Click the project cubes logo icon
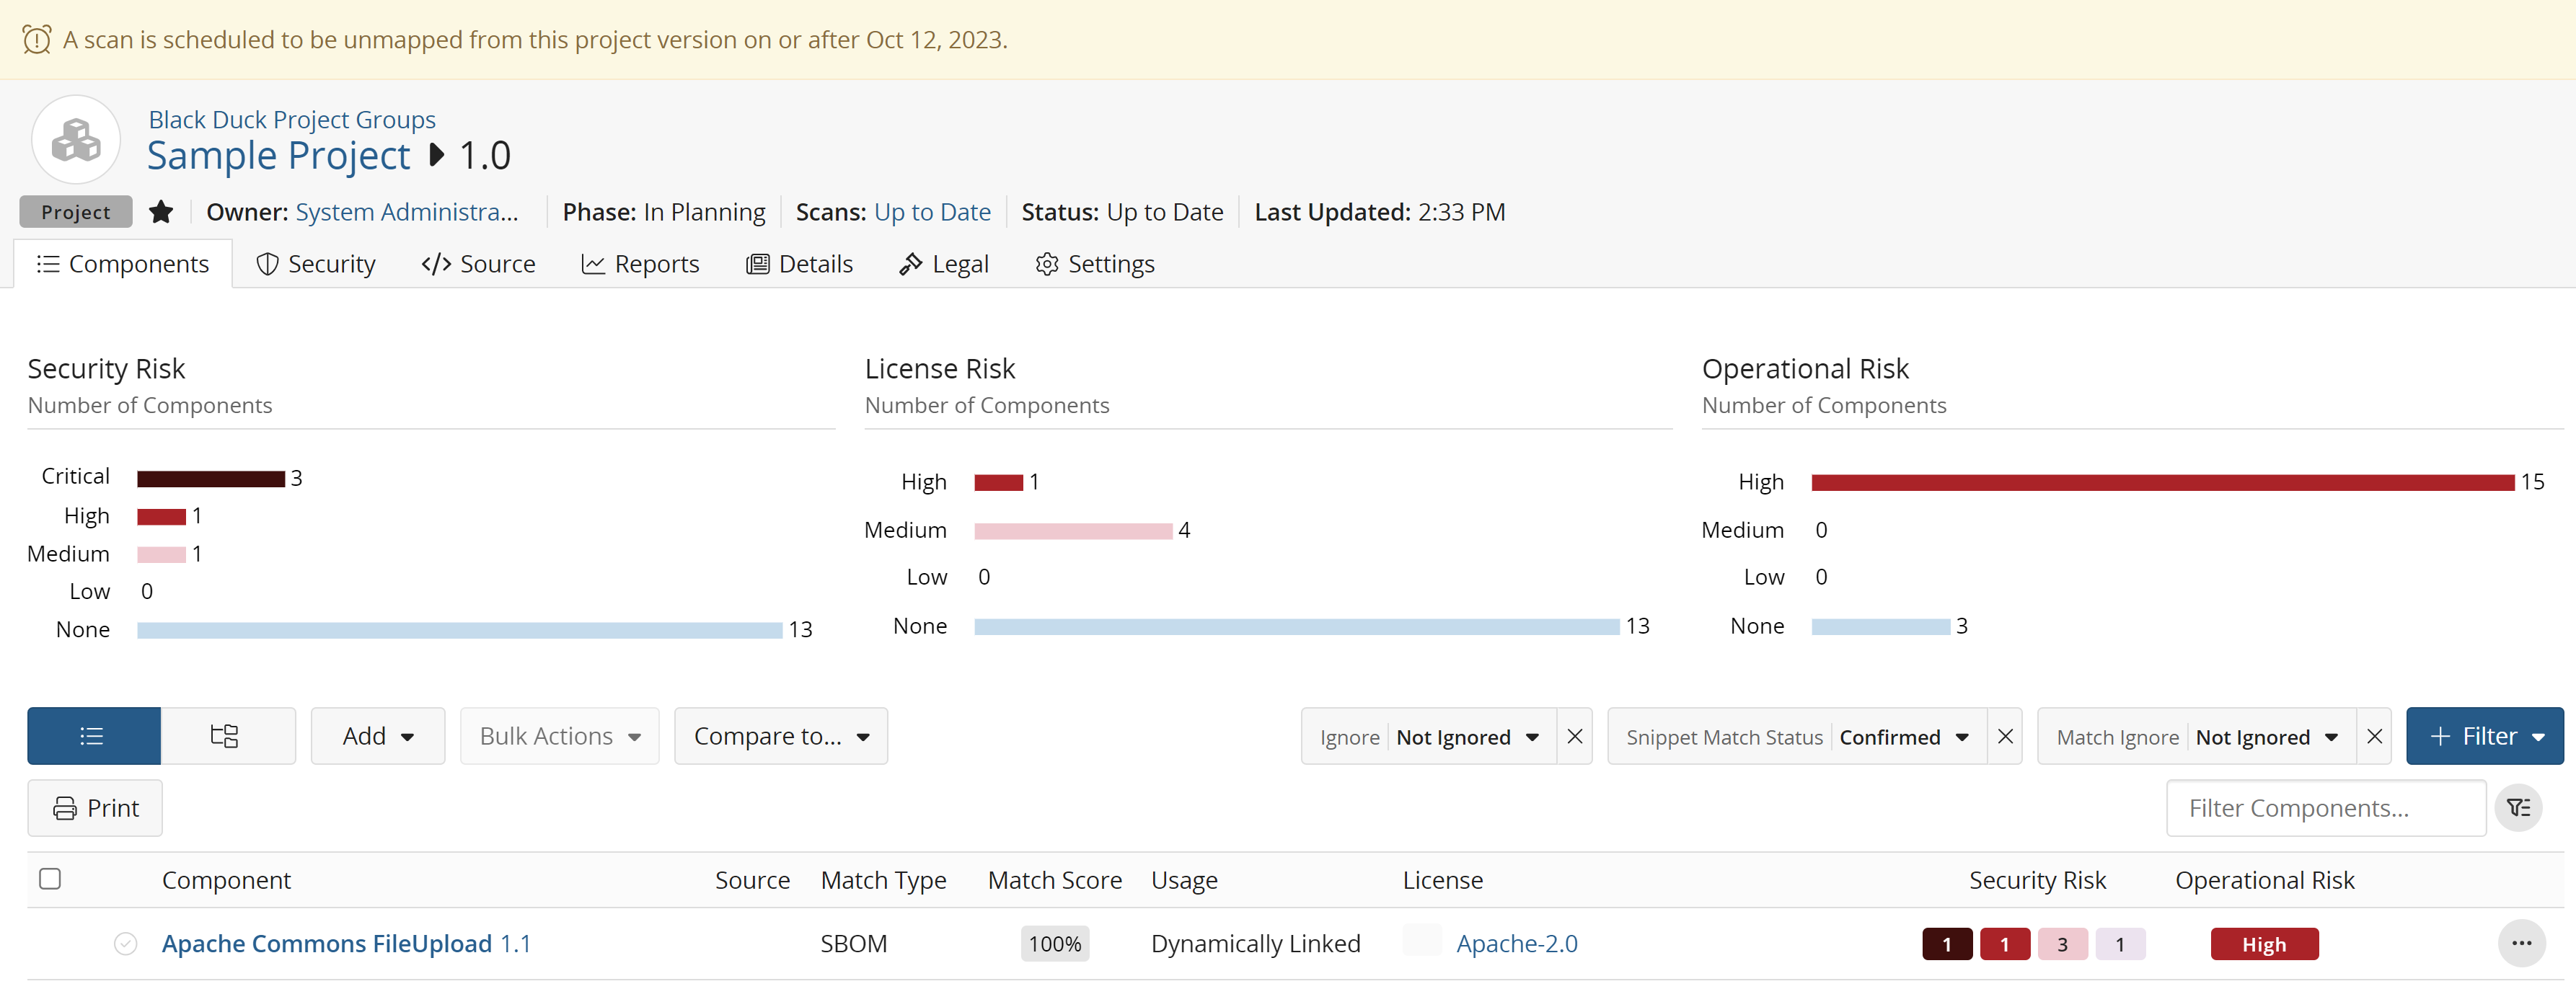The image size is (2576, 989). pyautogui.click(x=76, y=140)
